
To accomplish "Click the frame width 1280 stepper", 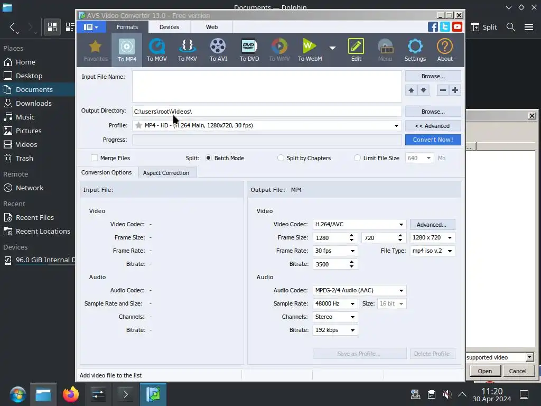I will (351, 237).
